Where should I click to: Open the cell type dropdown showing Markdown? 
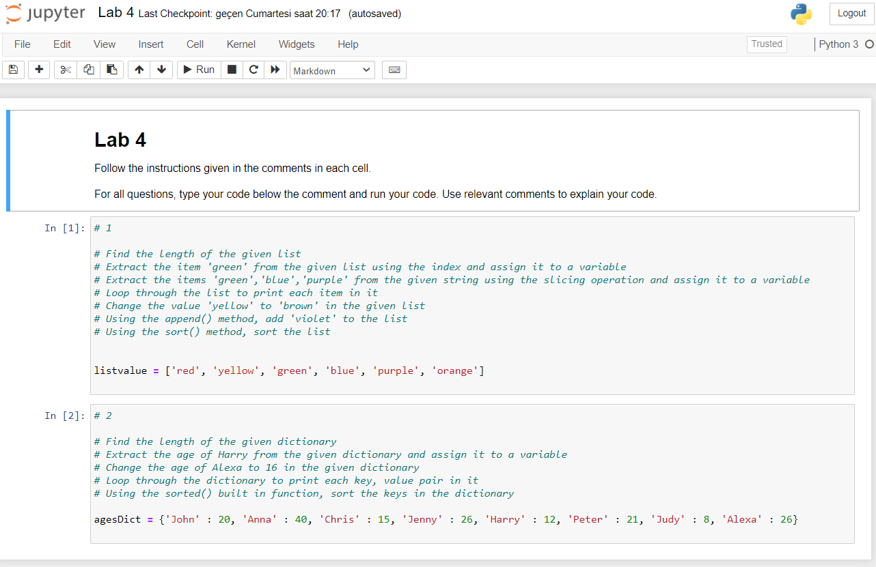tap(332, 69)
